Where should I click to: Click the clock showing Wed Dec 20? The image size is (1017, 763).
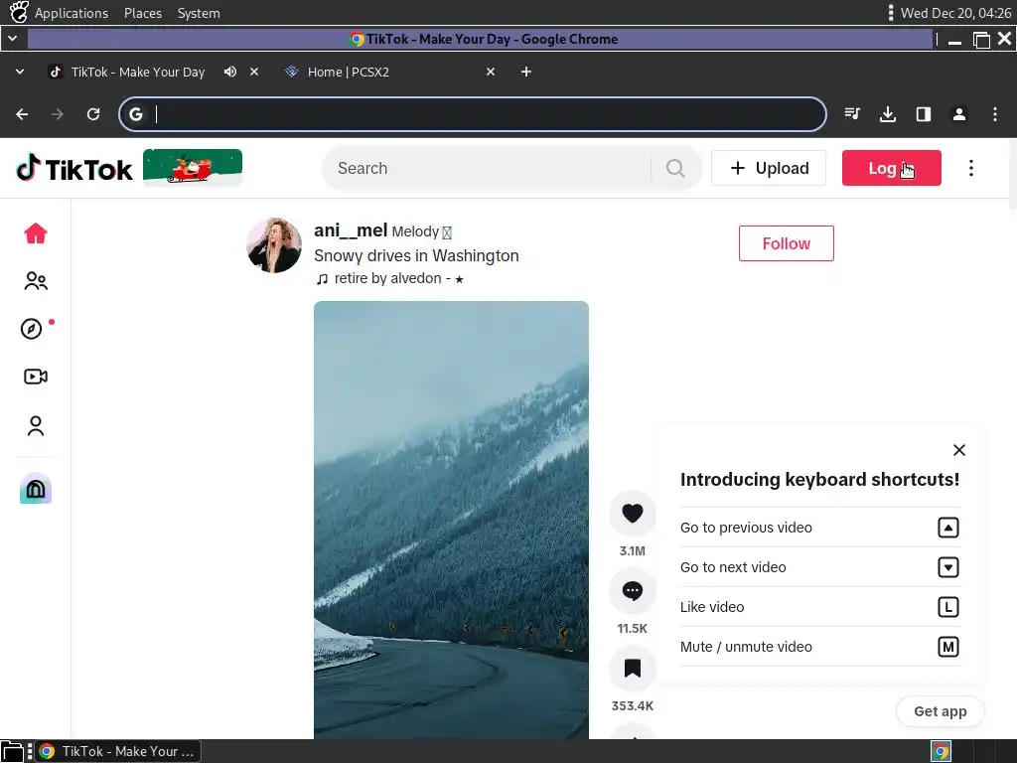[955, 13]
